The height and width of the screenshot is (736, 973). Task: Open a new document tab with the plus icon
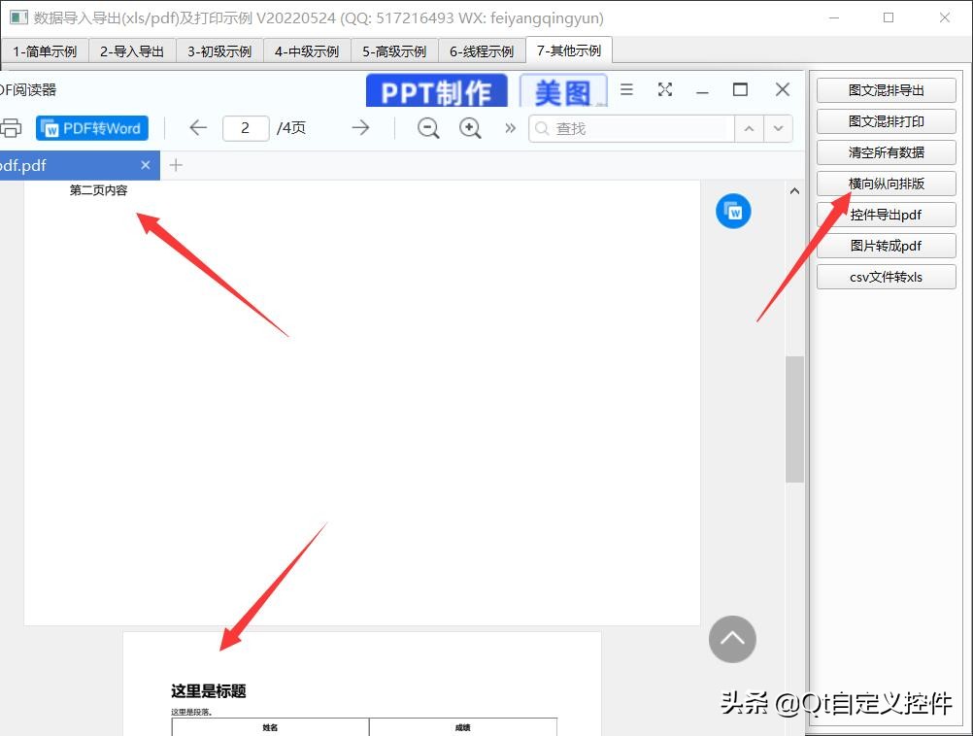(176, 165)
